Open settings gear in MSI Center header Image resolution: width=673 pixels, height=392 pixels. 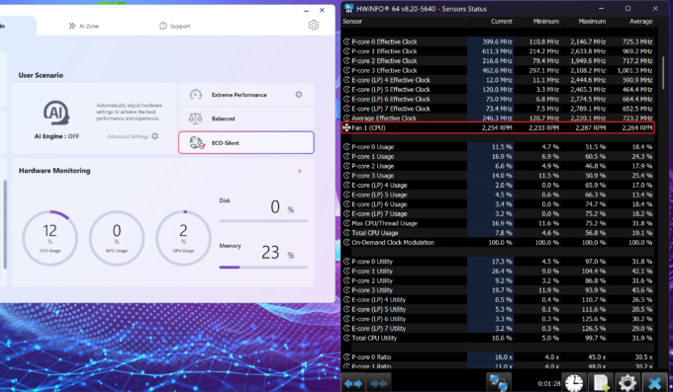click(314, 26)
